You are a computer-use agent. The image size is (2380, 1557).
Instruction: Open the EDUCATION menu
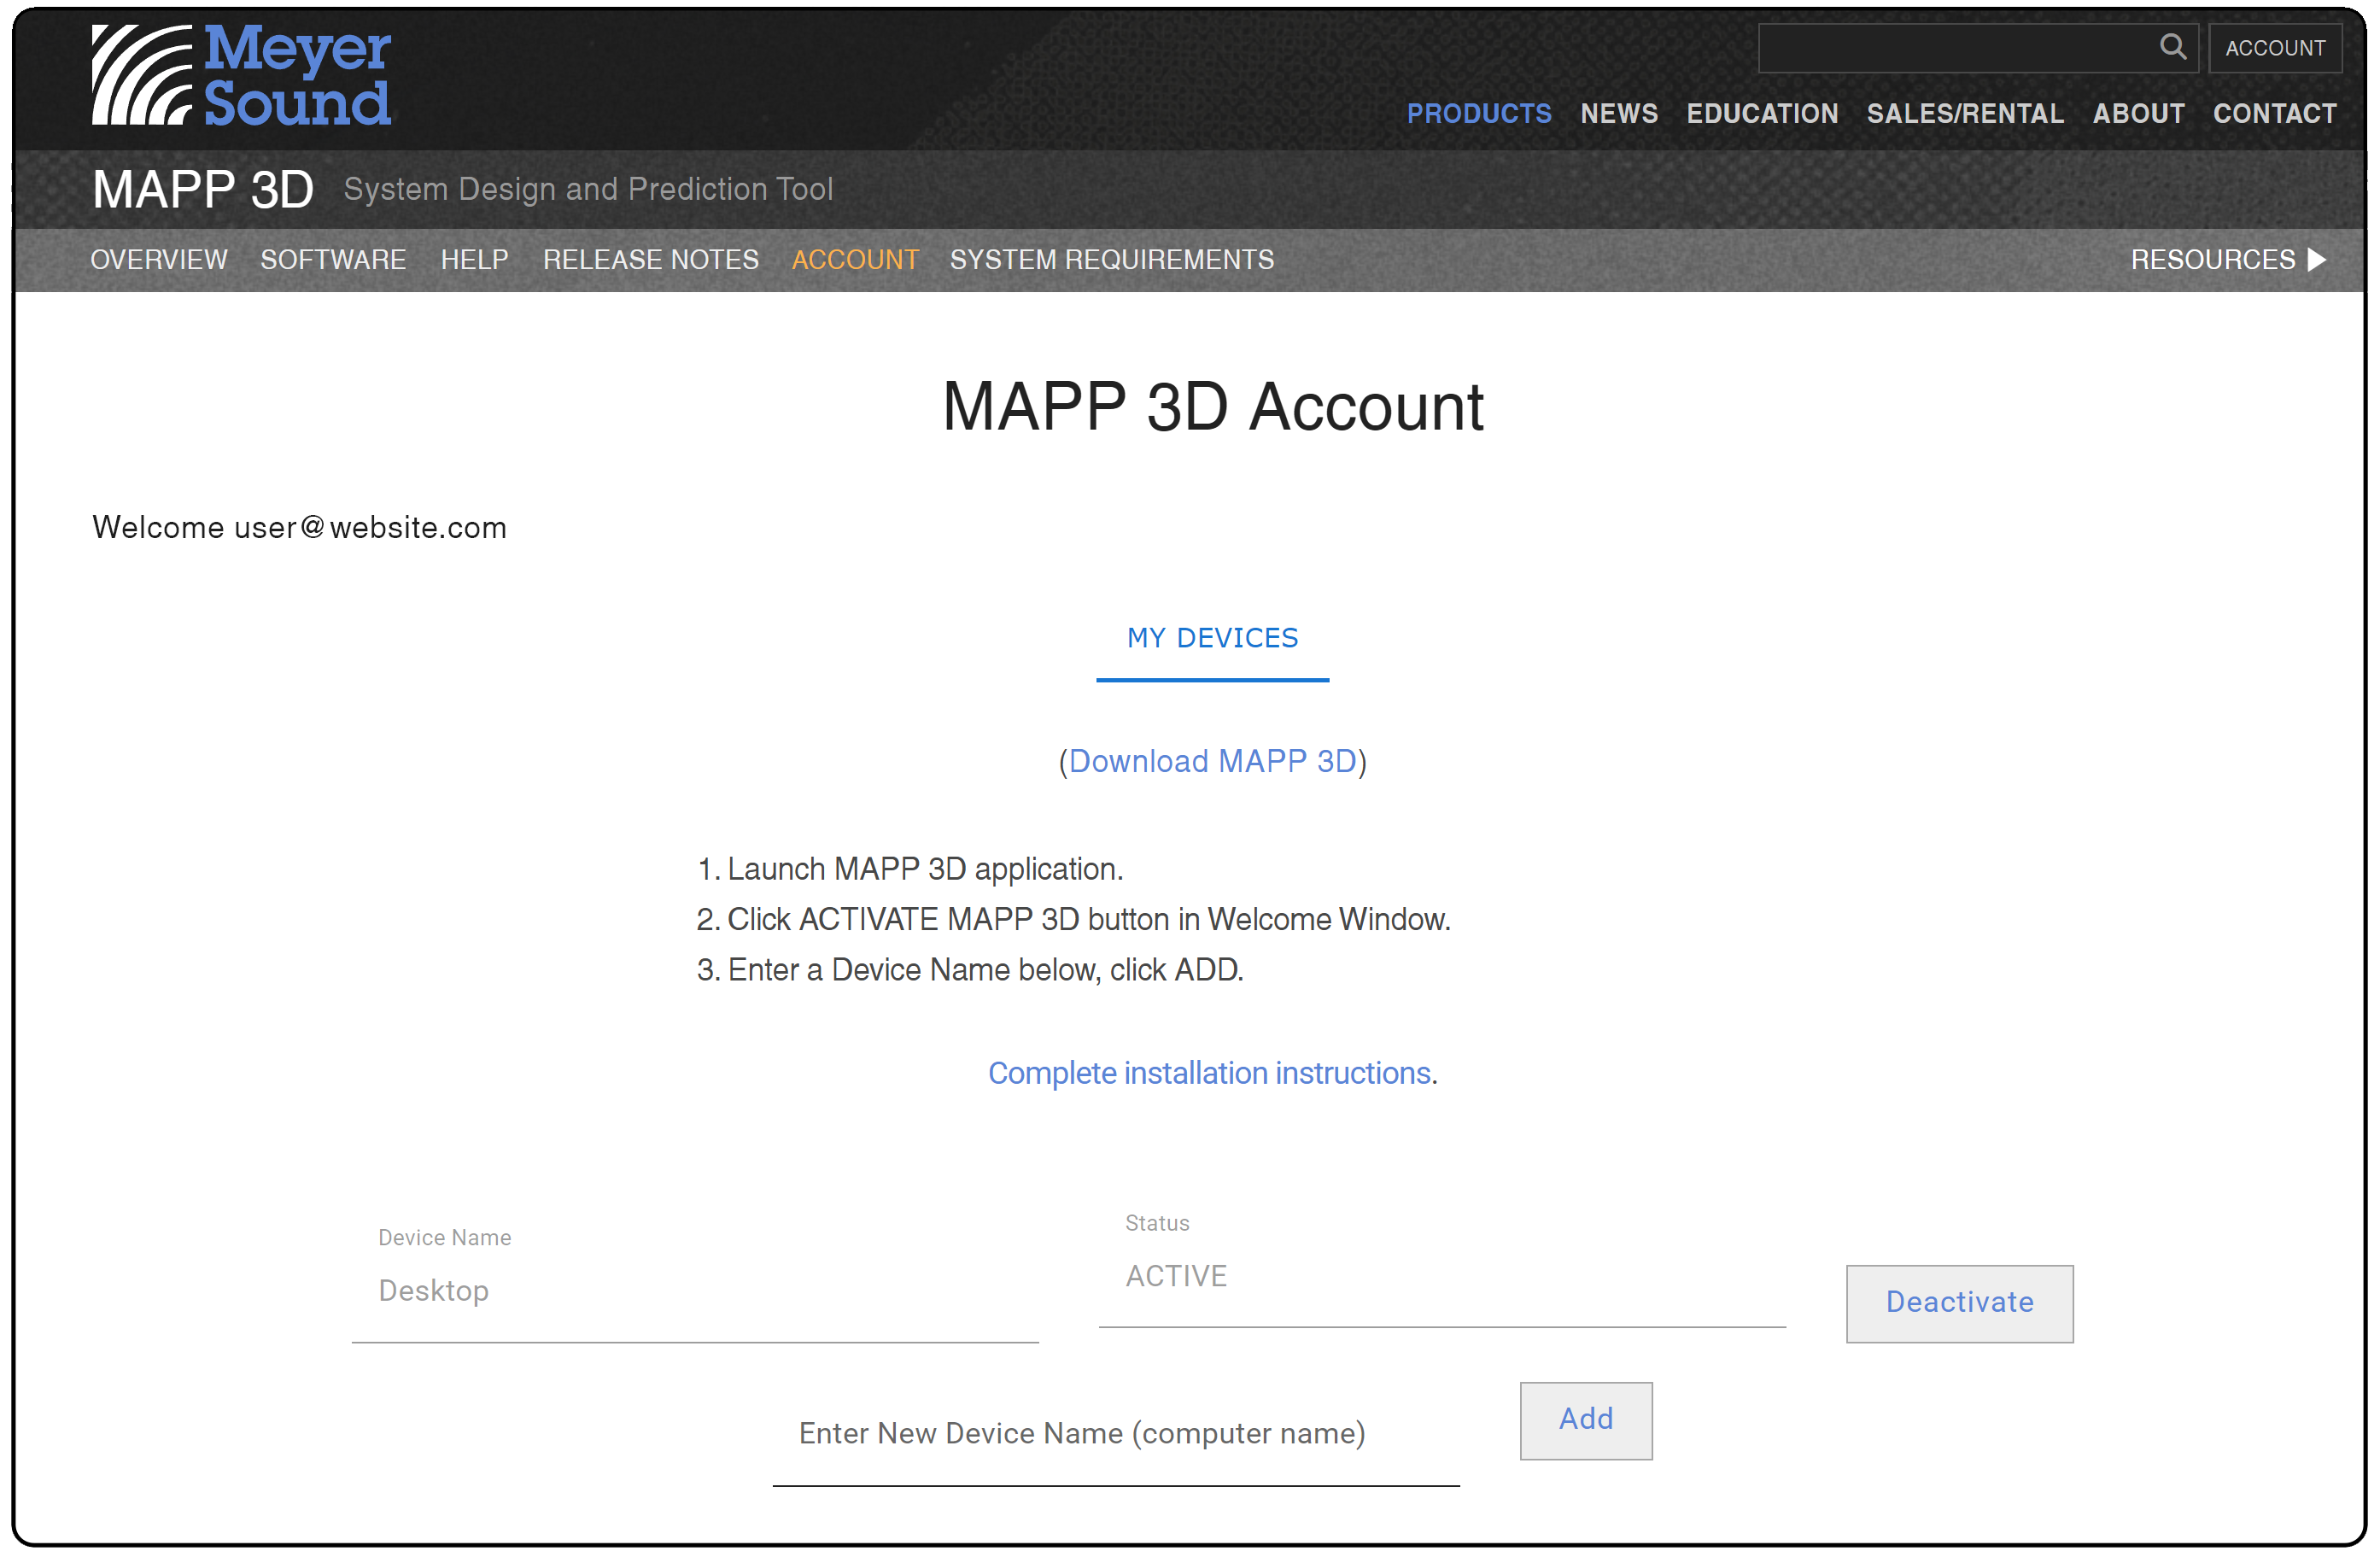(1762, 114)
